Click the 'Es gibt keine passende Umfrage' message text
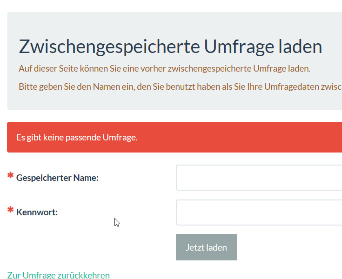The height and width of the screenshot is (279, 342). (77, 138)
